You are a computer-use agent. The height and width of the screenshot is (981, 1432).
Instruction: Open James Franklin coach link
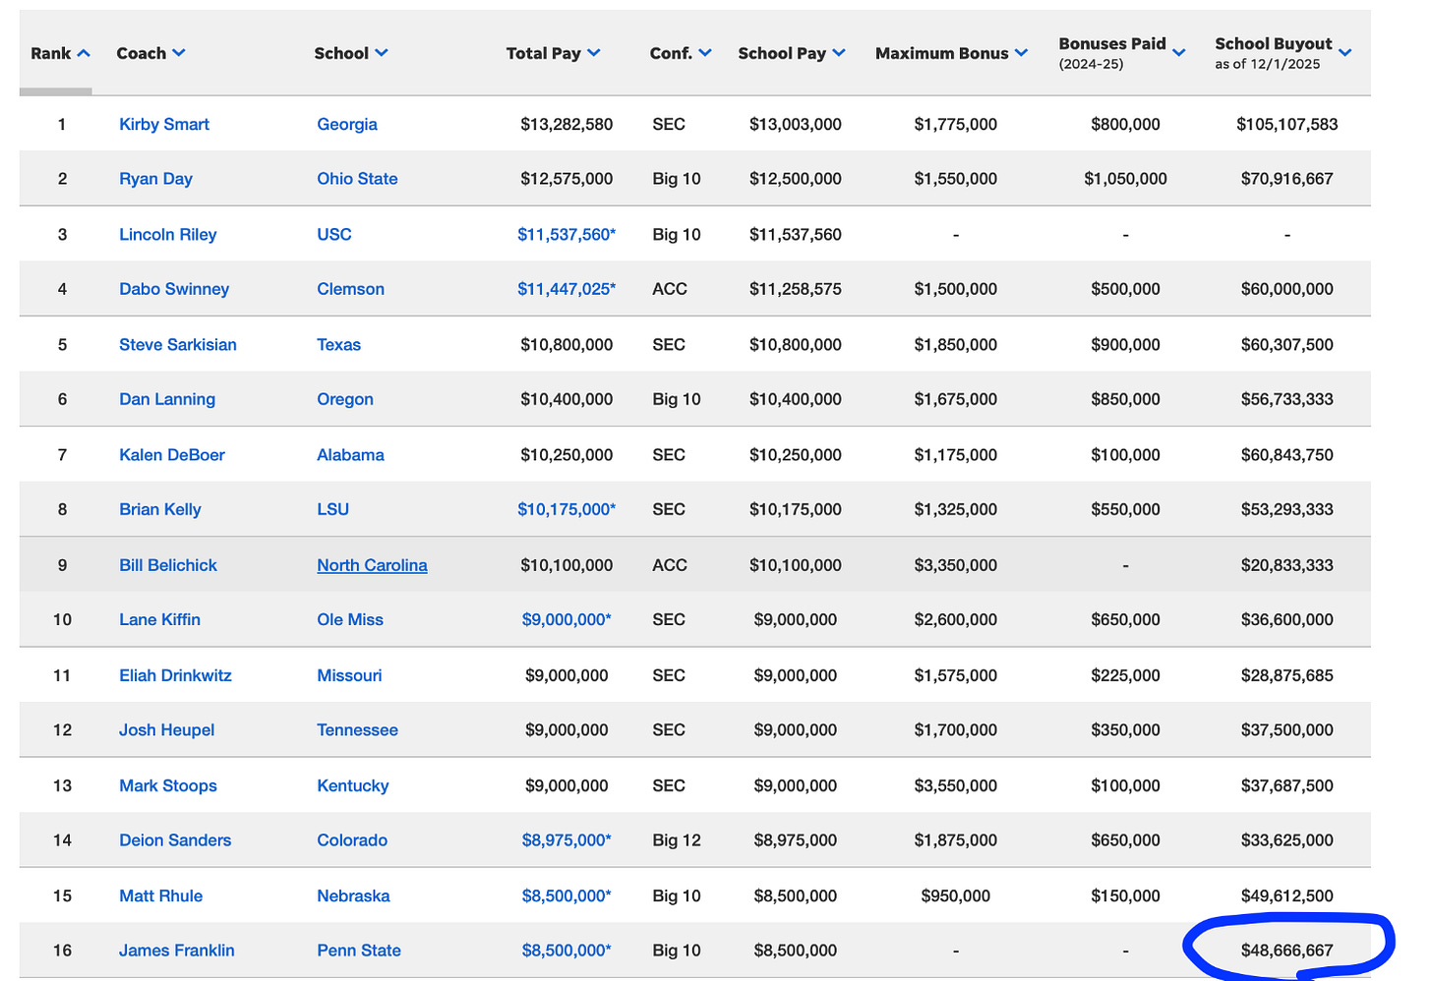click(x=177, y=951)
